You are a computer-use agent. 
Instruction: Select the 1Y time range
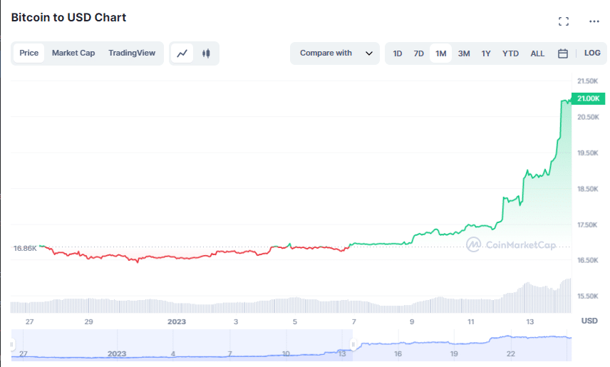pos(486,53)
